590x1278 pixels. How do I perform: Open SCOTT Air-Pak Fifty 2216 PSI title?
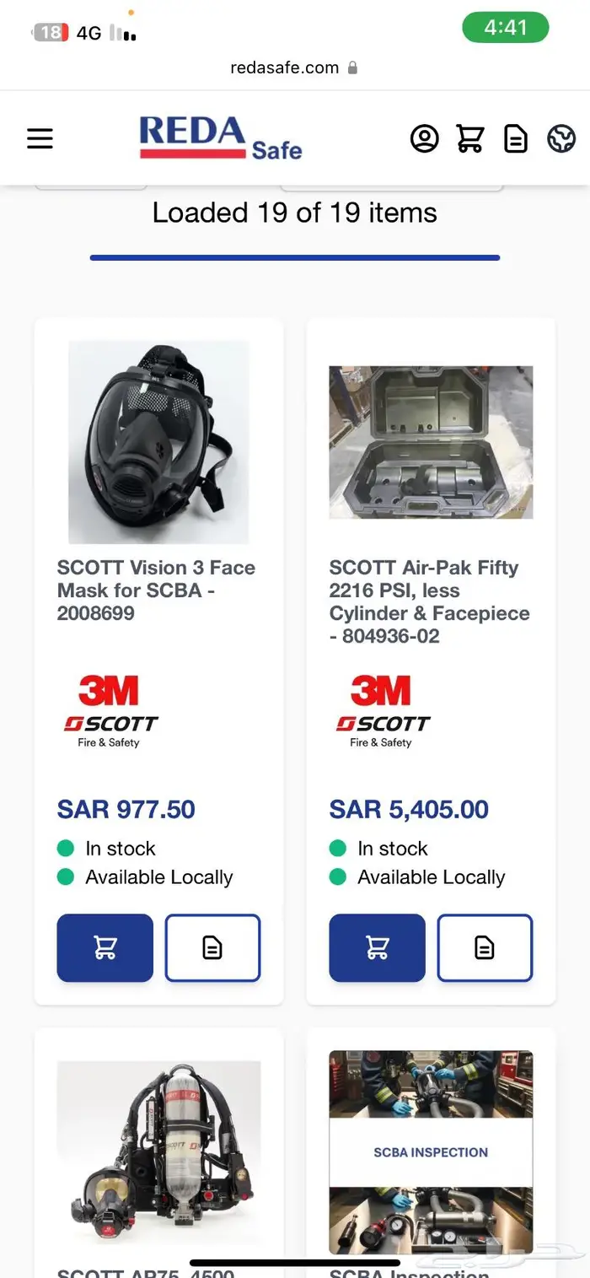[x=429, y=601]
